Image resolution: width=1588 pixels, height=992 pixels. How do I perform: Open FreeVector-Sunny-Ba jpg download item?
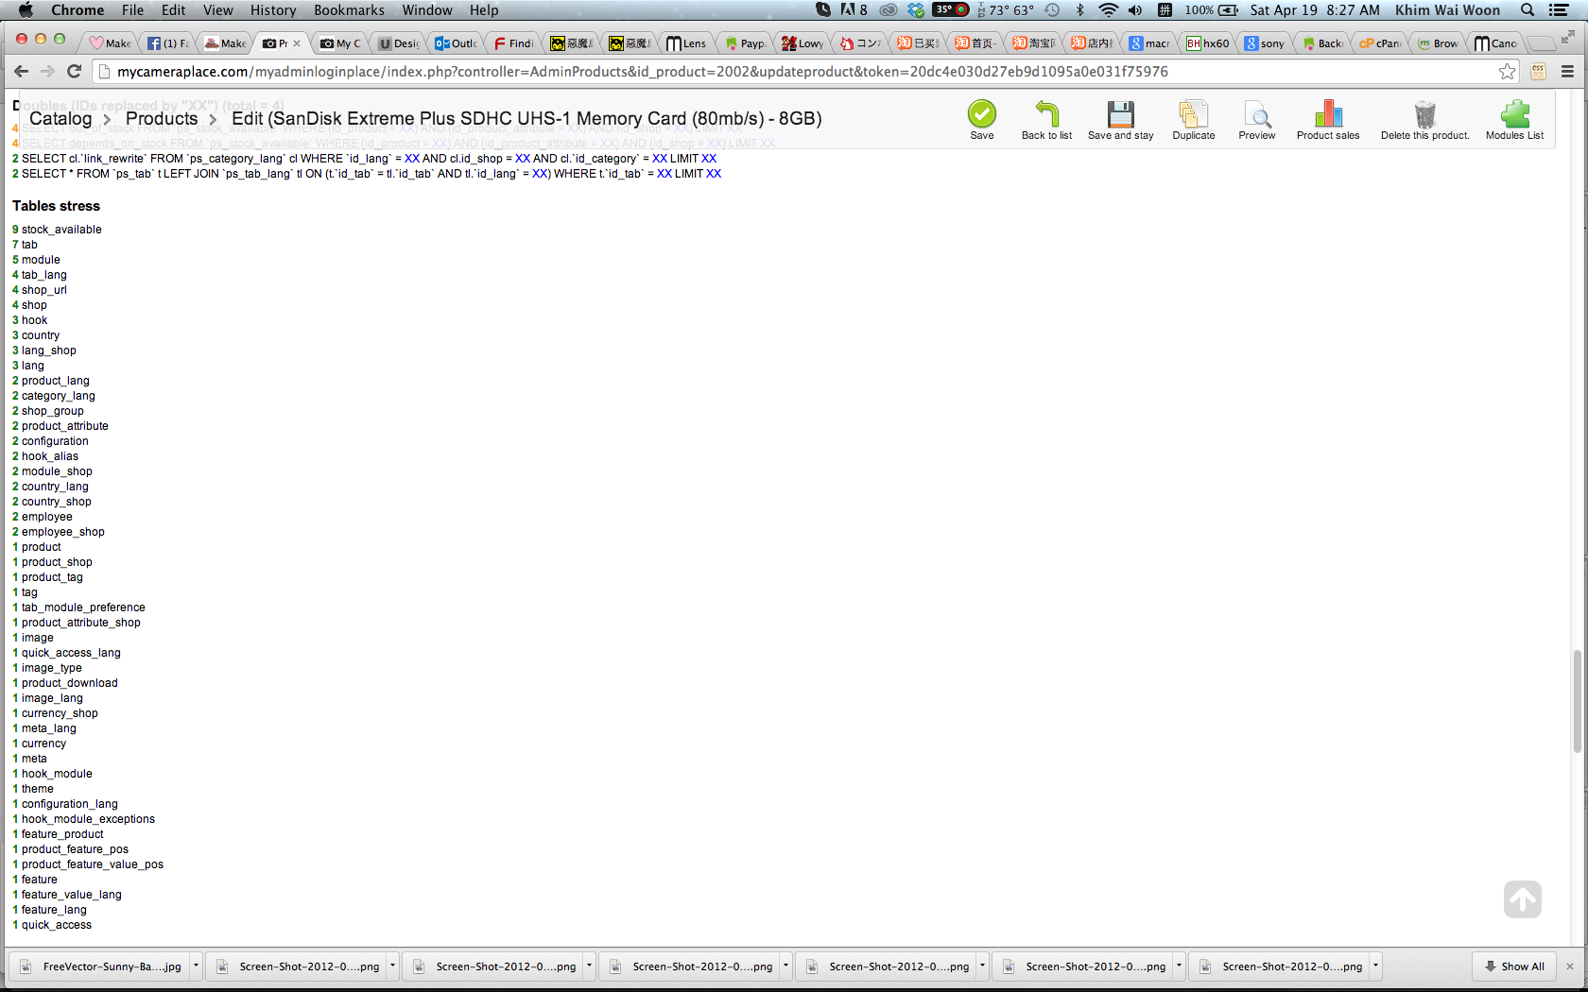pyautogui.click(x=100, y=966)
